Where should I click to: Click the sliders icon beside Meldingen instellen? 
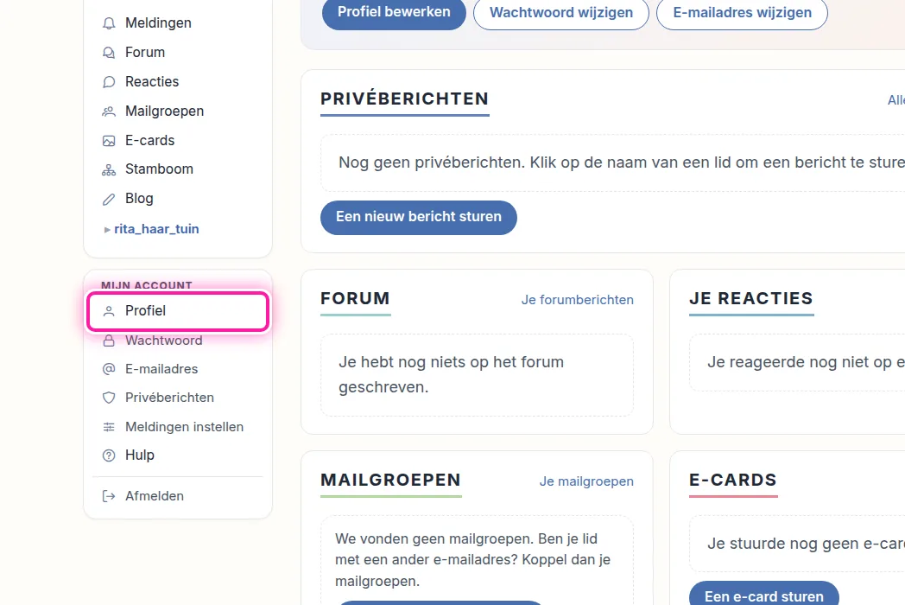point(109,427)
